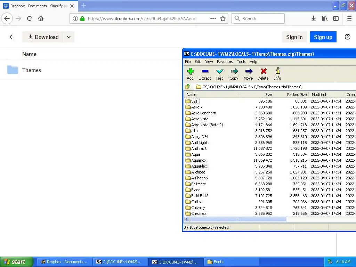
Task: Select the Build 5112 folder
Action: [200, 195]
